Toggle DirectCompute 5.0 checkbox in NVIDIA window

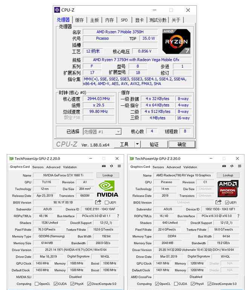[x=89, y=284]
